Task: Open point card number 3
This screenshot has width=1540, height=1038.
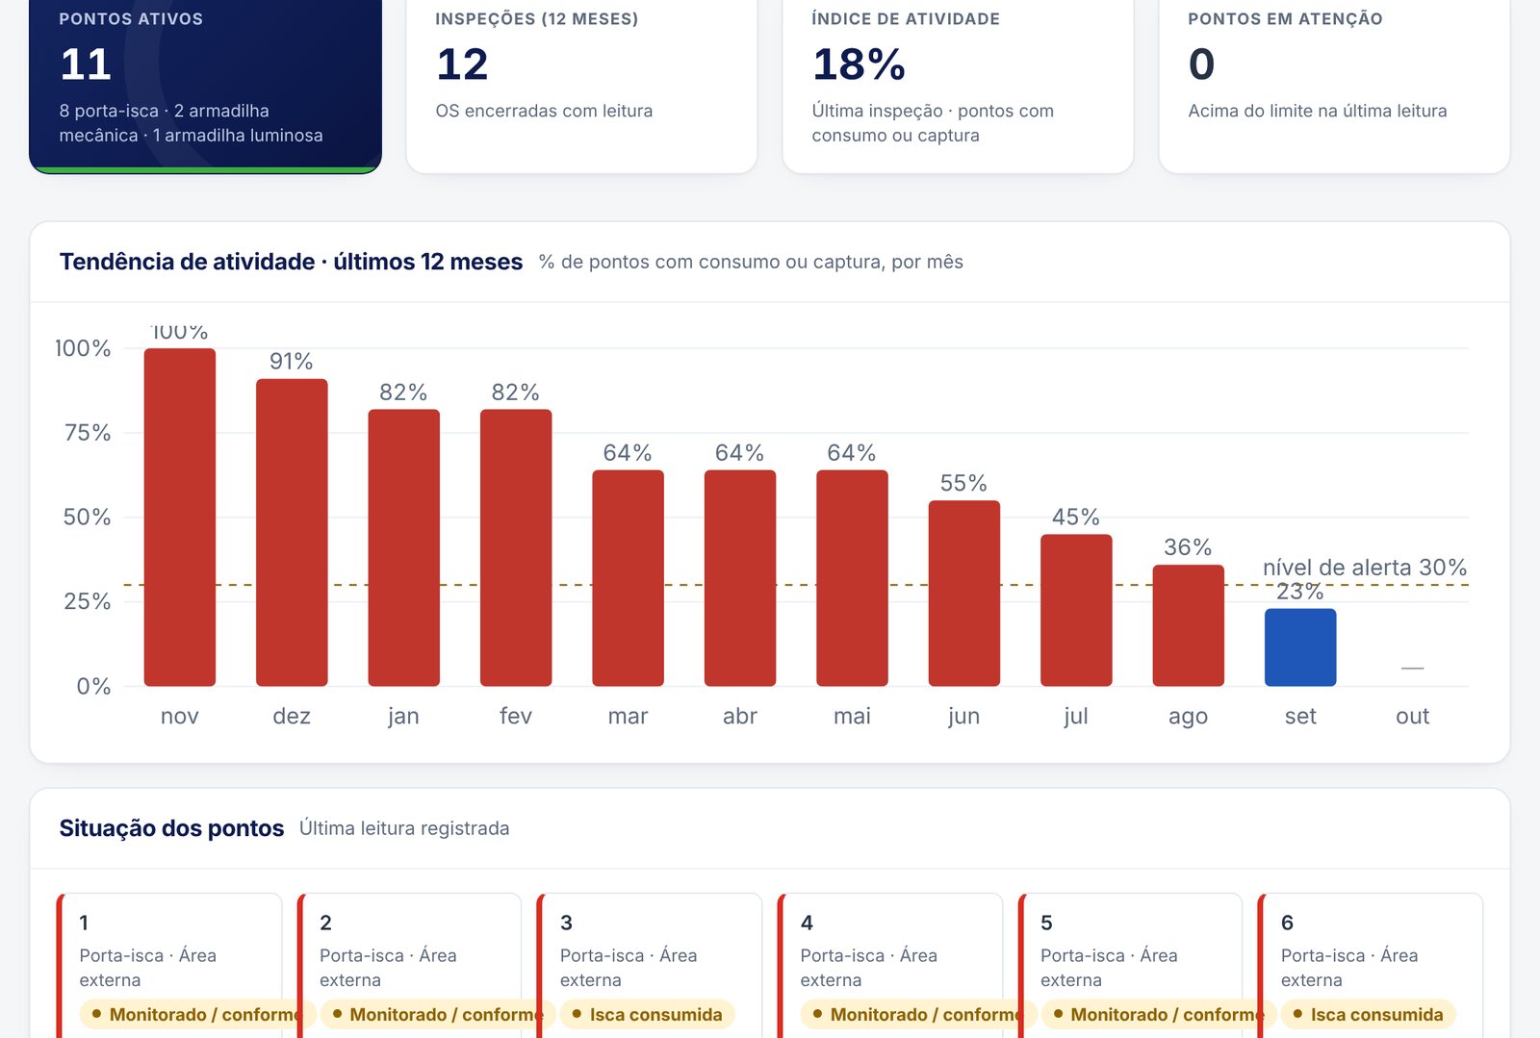Action: pyautogui.click(x=650, y=966)
